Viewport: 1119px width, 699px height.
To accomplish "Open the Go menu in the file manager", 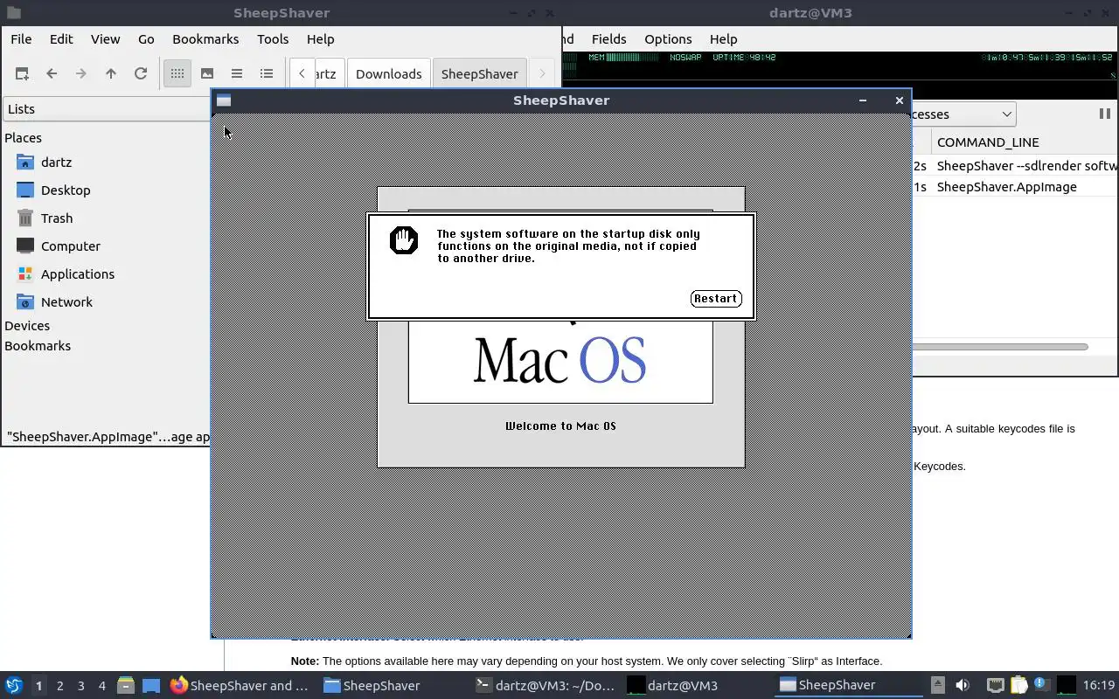I will [x=146, y=39].
